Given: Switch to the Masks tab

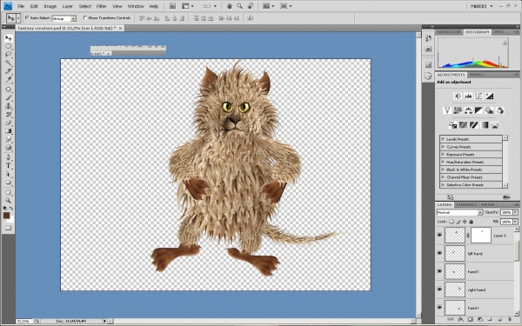Looking at the screenshot, I should (x=476, y=75).
